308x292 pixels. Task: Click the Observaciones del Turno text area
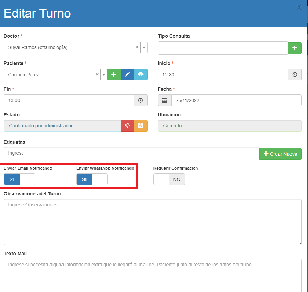click(152, 222)
